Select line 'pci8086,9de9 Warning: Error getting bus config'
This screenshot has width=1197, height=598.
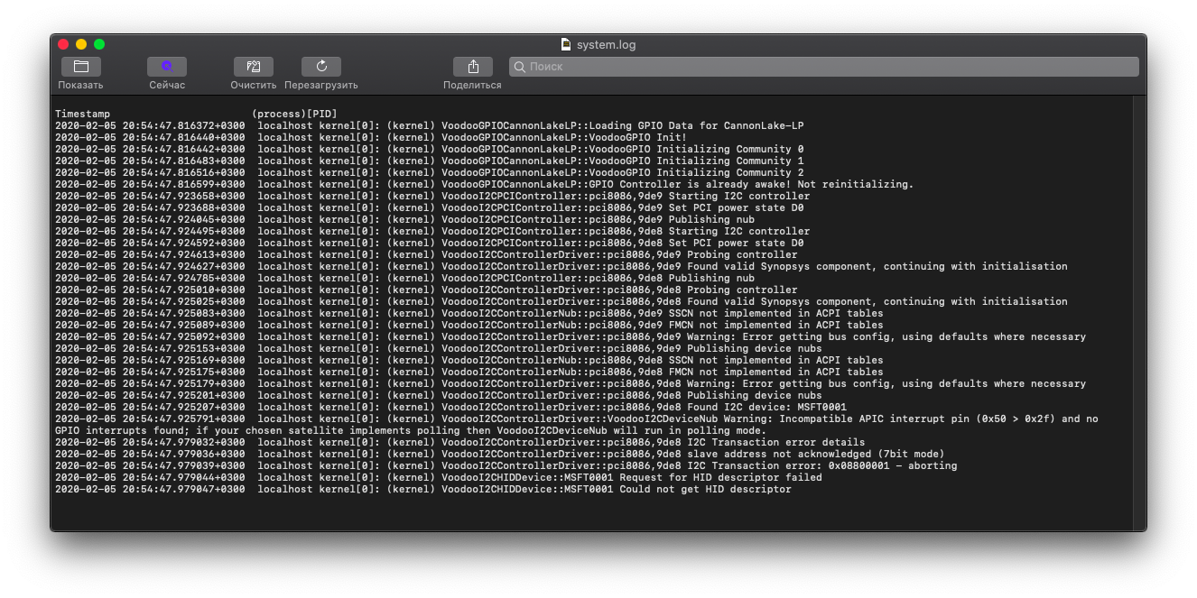pyautogui.click(x=571, y=336)
